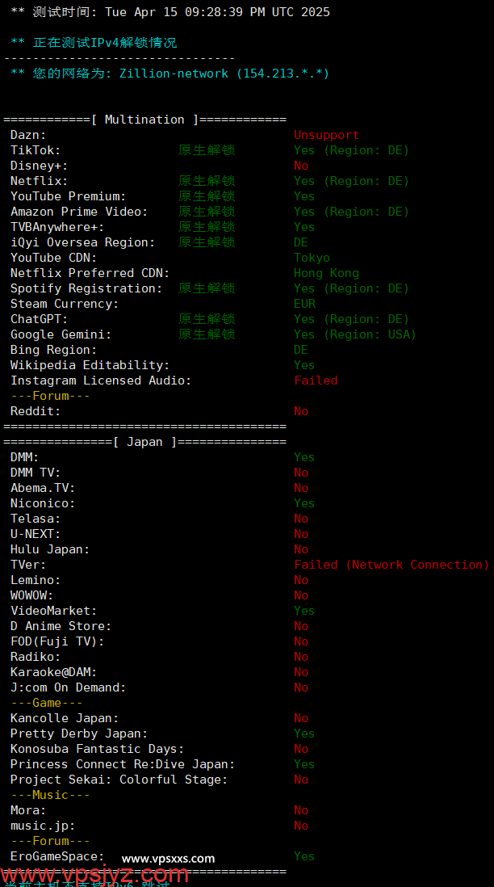The height and width of the screenshot is (887, 494).
Task: Click the Instagram Licensed Audio Failed status
Action: click(316, 380)
